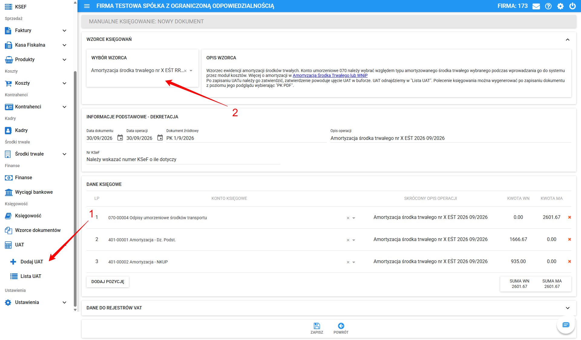Click the power logout icon
The width and height of the screenshot is (581, 340).
[x=573, y=6]
